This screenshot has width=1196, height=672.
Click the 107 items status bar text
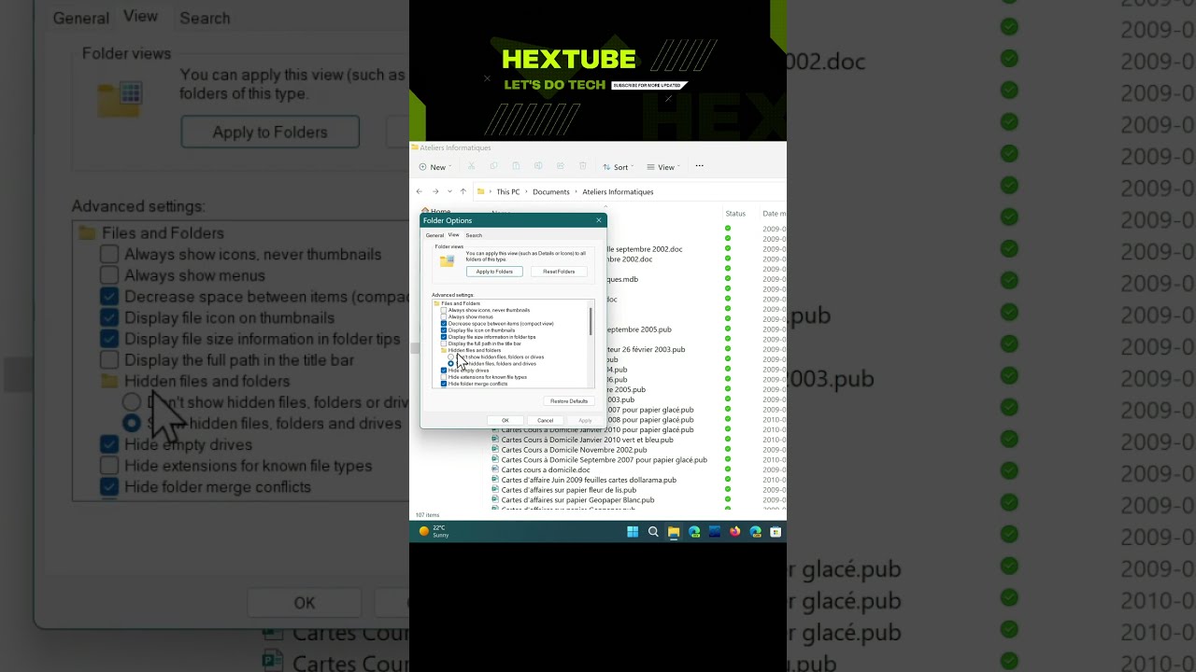coord(427,515)
